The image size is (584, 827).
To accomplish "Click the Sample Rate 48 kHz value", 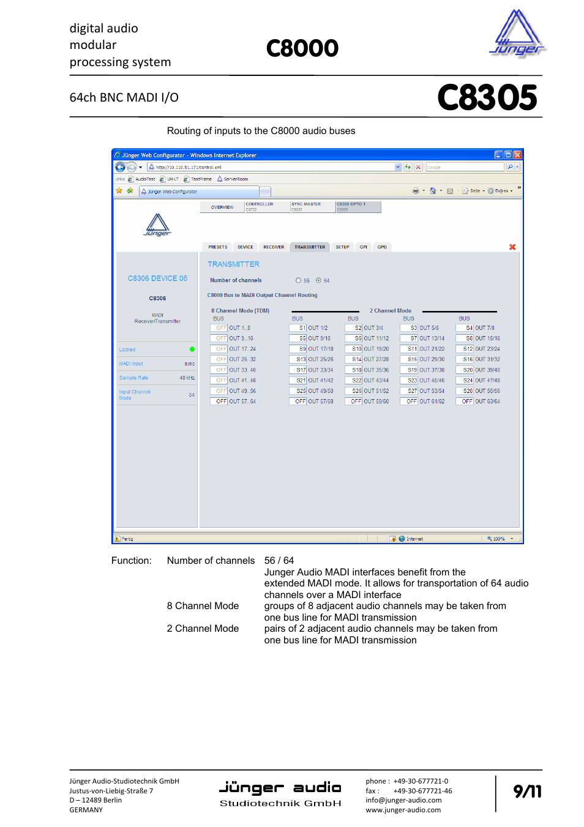I will point(187,378).
